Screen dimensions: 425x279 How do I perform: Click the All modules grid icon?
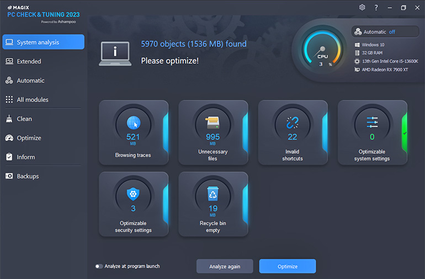click(x=9, y=99)
